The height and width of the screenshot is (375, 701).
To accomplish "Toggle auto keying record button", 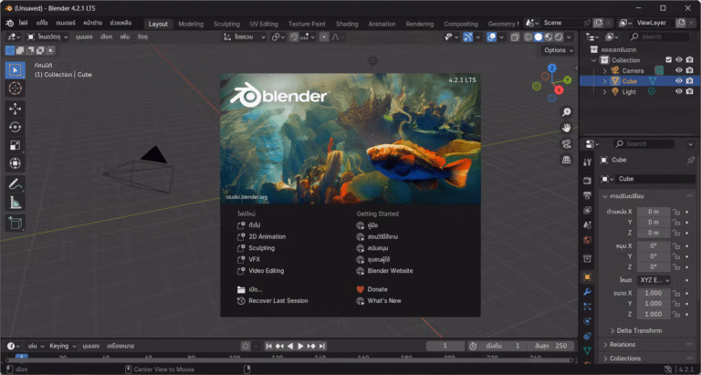I will click(x=246, y=346).
